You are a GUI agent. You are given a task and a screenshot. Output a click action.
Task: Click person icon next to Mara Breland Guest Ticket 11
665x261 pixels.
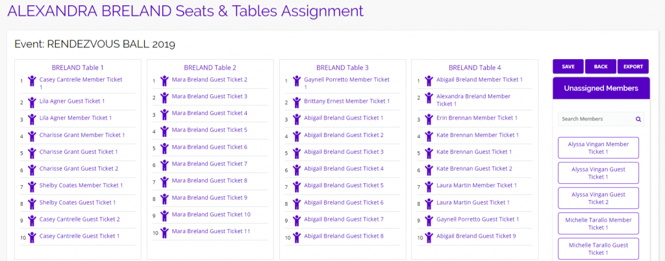point(164,232)
